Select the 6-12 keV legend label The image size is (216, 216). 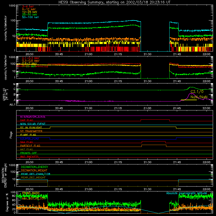pyautogui.click(x=29, y=9)
